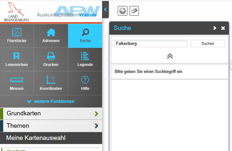This screenshot has height=151, width=232.
Task: Click the Suchen button
Action: click(208, 44)
